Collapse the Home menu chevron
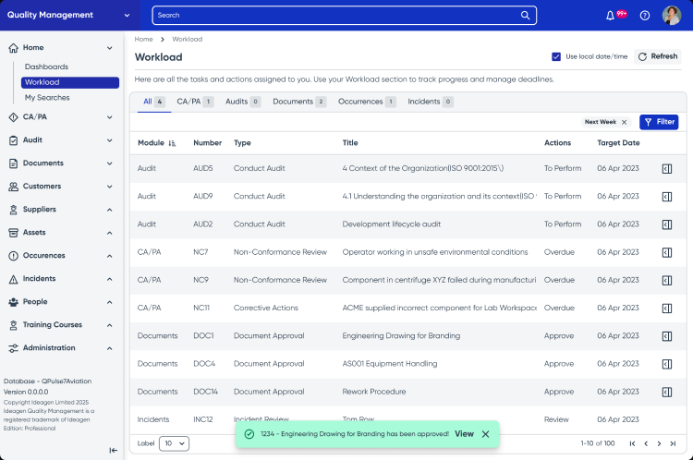Image resolution: width=693 pixels, height=460 pixels. click(x=110, y=48)
